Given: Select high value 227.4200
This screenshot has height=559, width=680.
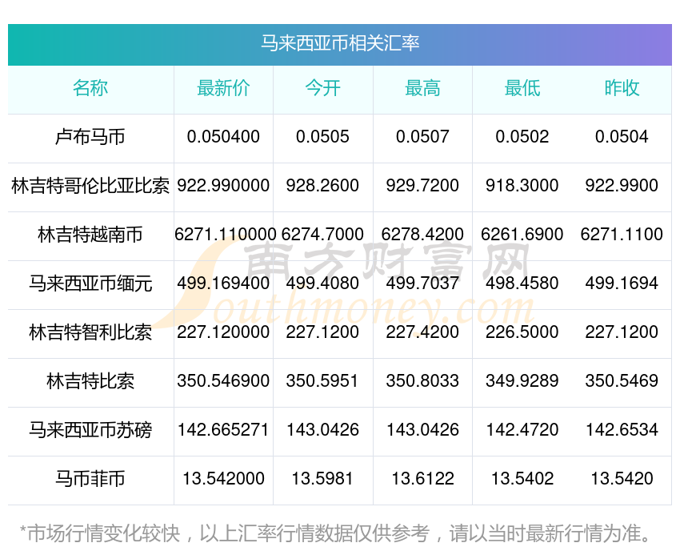Looking at the screenshot, I should coord(422,332).
